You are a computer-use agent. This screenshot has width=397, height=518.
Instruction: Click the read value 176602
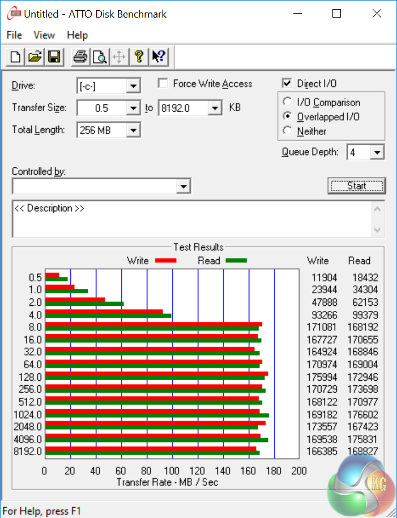[362, 415]
